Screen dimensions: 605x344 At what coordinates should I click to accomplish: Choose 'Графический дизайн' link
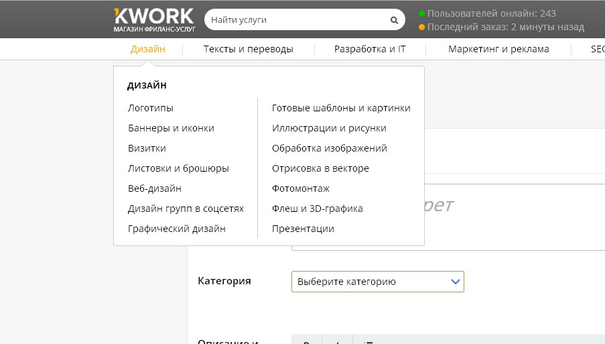click(177, 229)
